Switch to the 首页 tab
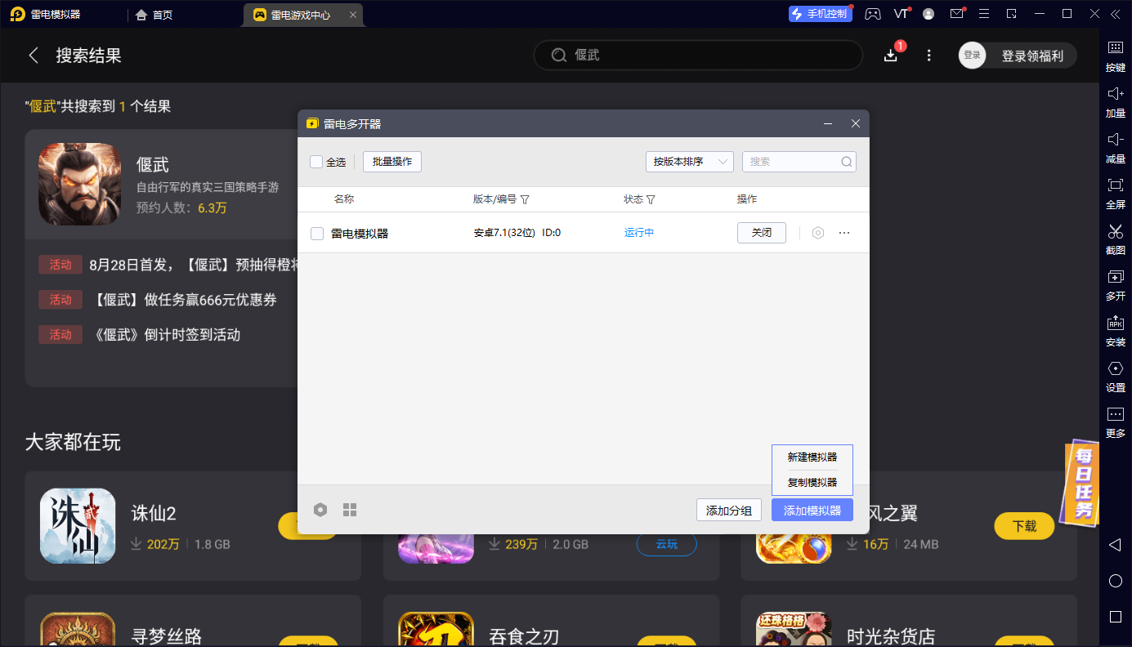1132x647 pixels. [x=154, y=15]
